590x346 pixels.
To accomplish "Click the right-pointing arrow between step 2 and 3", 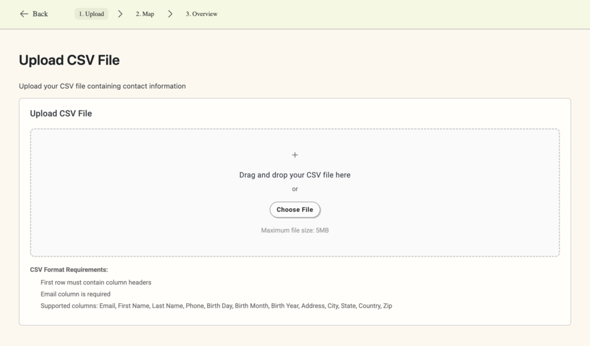I will 170,13.
